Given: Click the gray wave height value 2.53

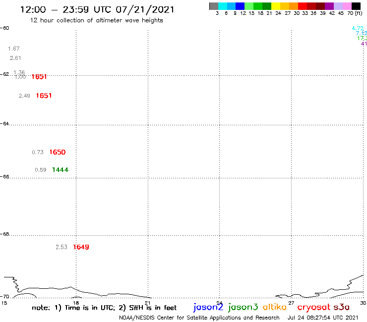Looking at the screenshot, I should click(61, 247).
